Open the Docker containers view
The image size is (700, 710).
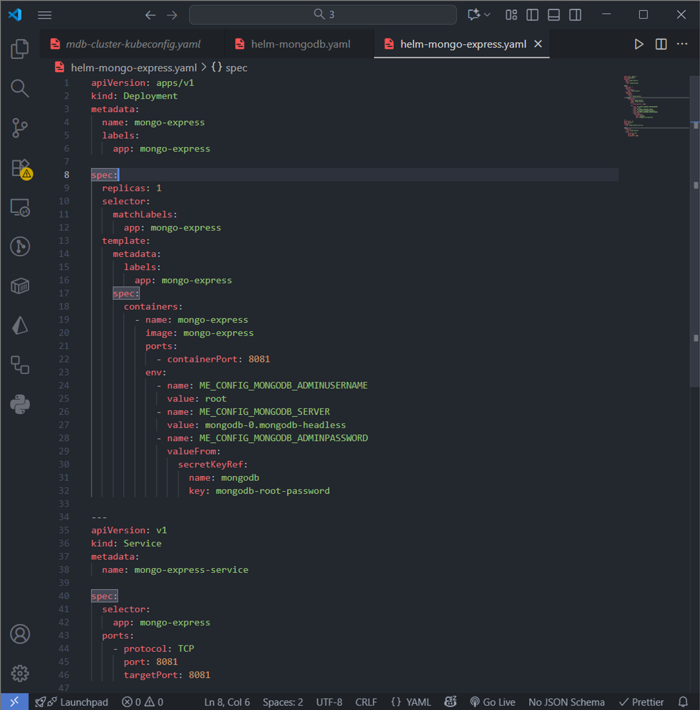point(20,286)
